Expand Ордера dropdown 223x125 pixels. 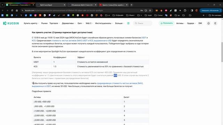pyautogui.click(x=191, y=23)
